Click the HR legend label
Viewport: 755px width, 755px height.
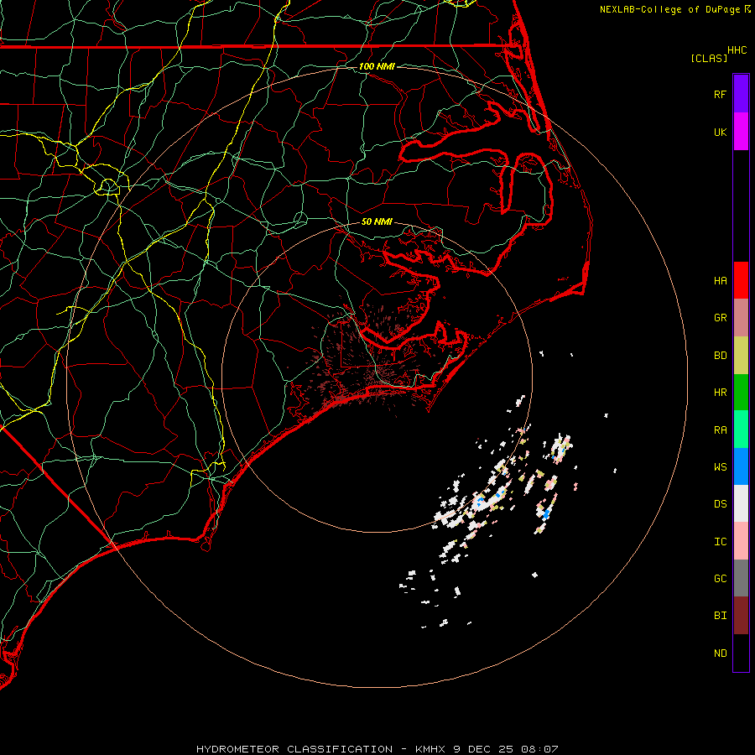(x=720, y=393)
